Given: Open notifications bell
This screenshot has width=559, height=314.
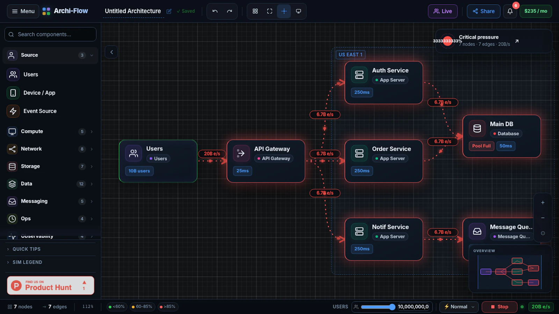Looking at the screenshot, I should click(510, 11).
